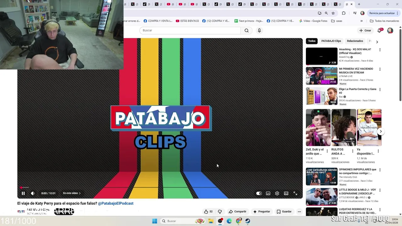Open a new browser tab

click(359, 4)
